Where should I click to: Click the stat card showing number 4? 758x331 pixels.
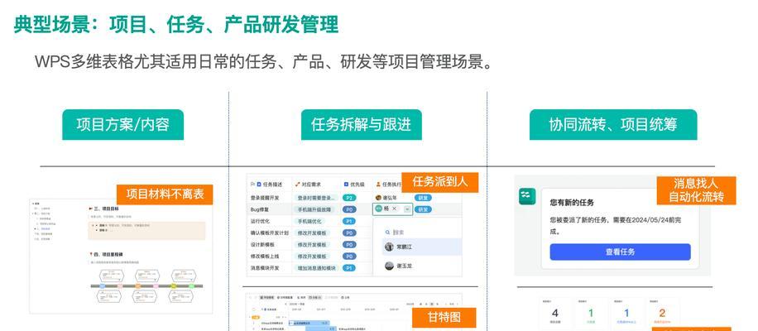tap(555, 314)
